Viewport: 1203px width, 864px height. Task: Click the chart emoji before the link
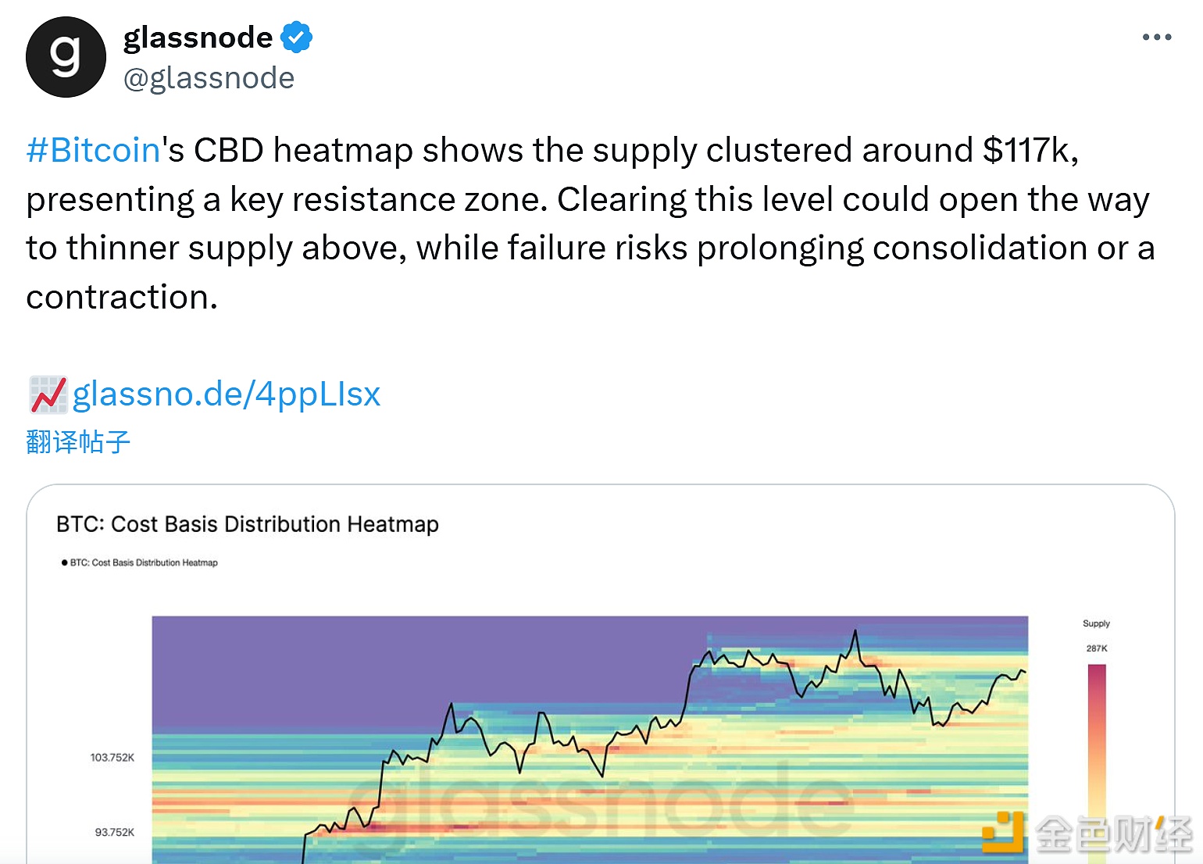pos(48,395)
